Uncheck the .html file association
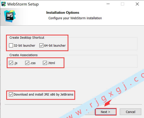144x118 pixels. (45, 63)
